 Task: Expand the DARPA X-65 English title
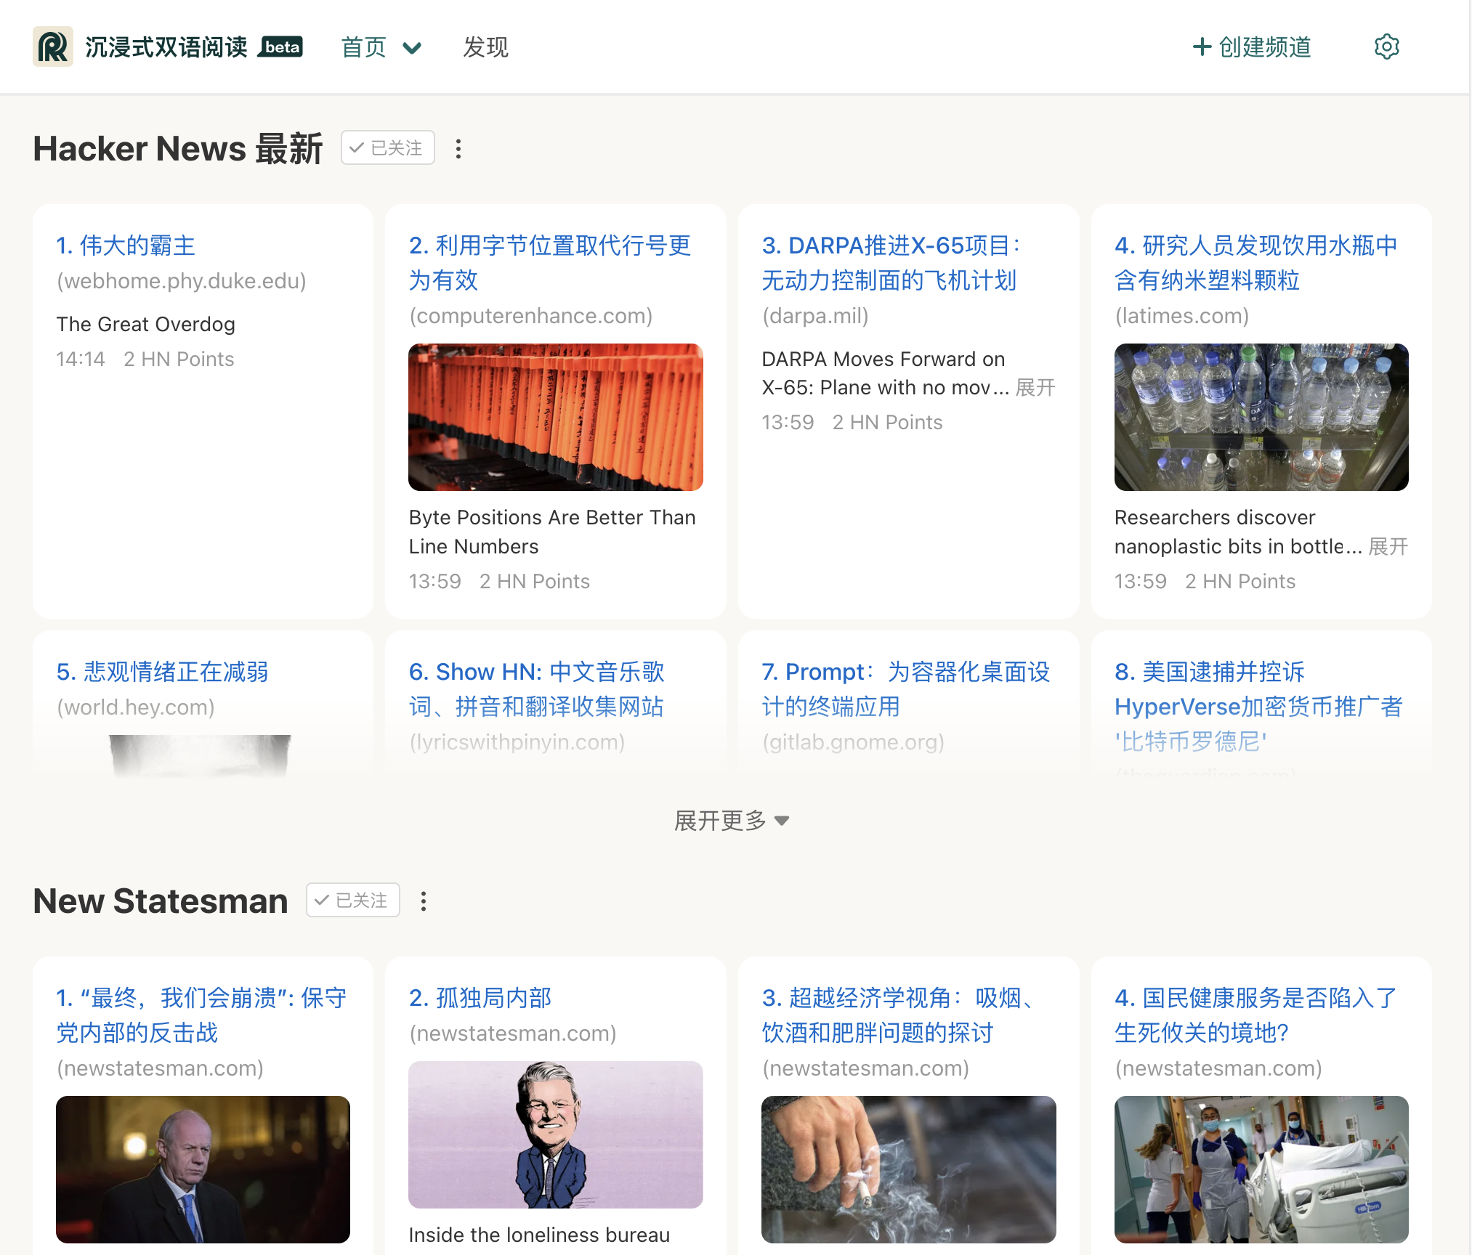click(1035, 388)
